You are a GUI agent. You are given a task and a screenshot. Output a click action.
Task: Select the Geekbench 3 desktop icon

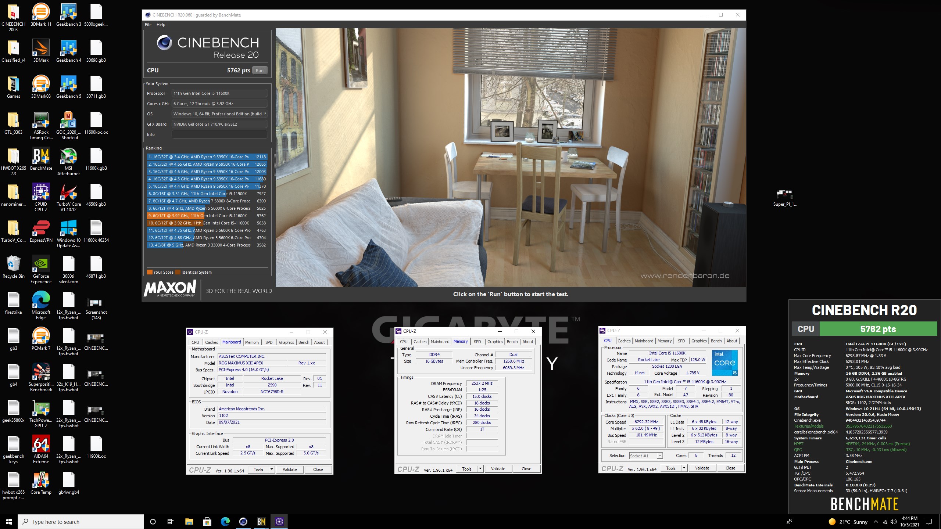pos(68,15)
